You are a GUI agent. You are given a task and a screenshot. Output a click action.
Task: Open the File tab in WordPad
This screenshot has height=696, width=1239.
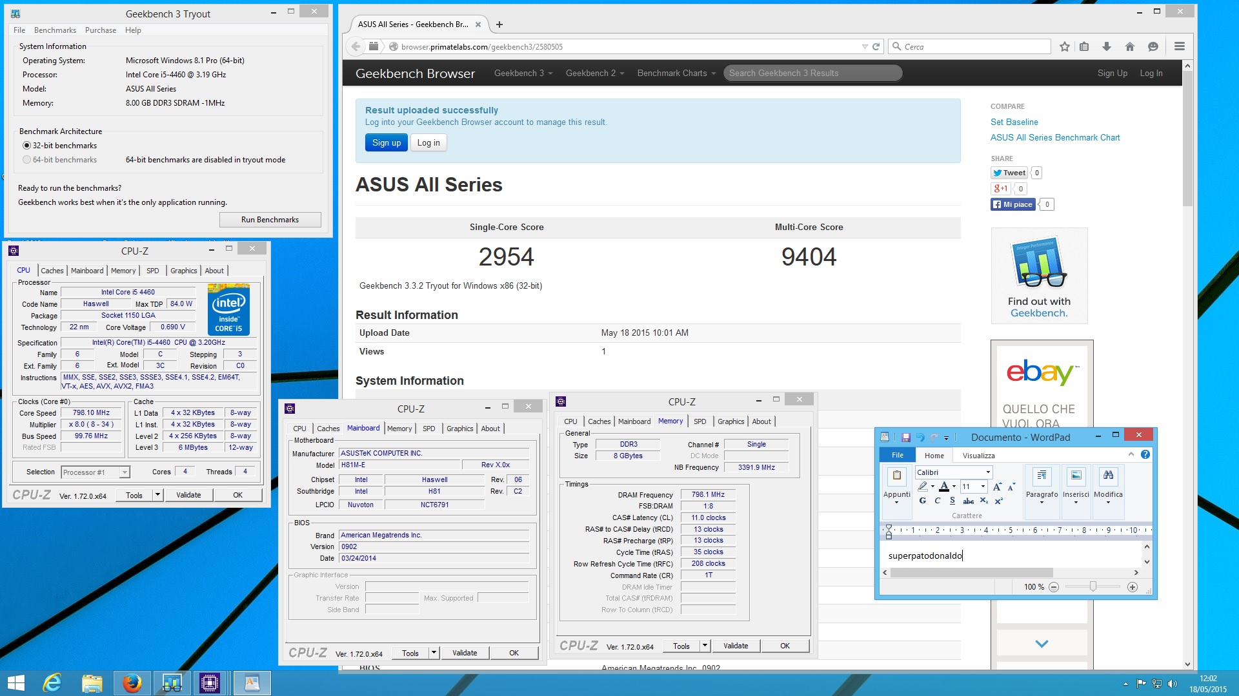point(898,455)
